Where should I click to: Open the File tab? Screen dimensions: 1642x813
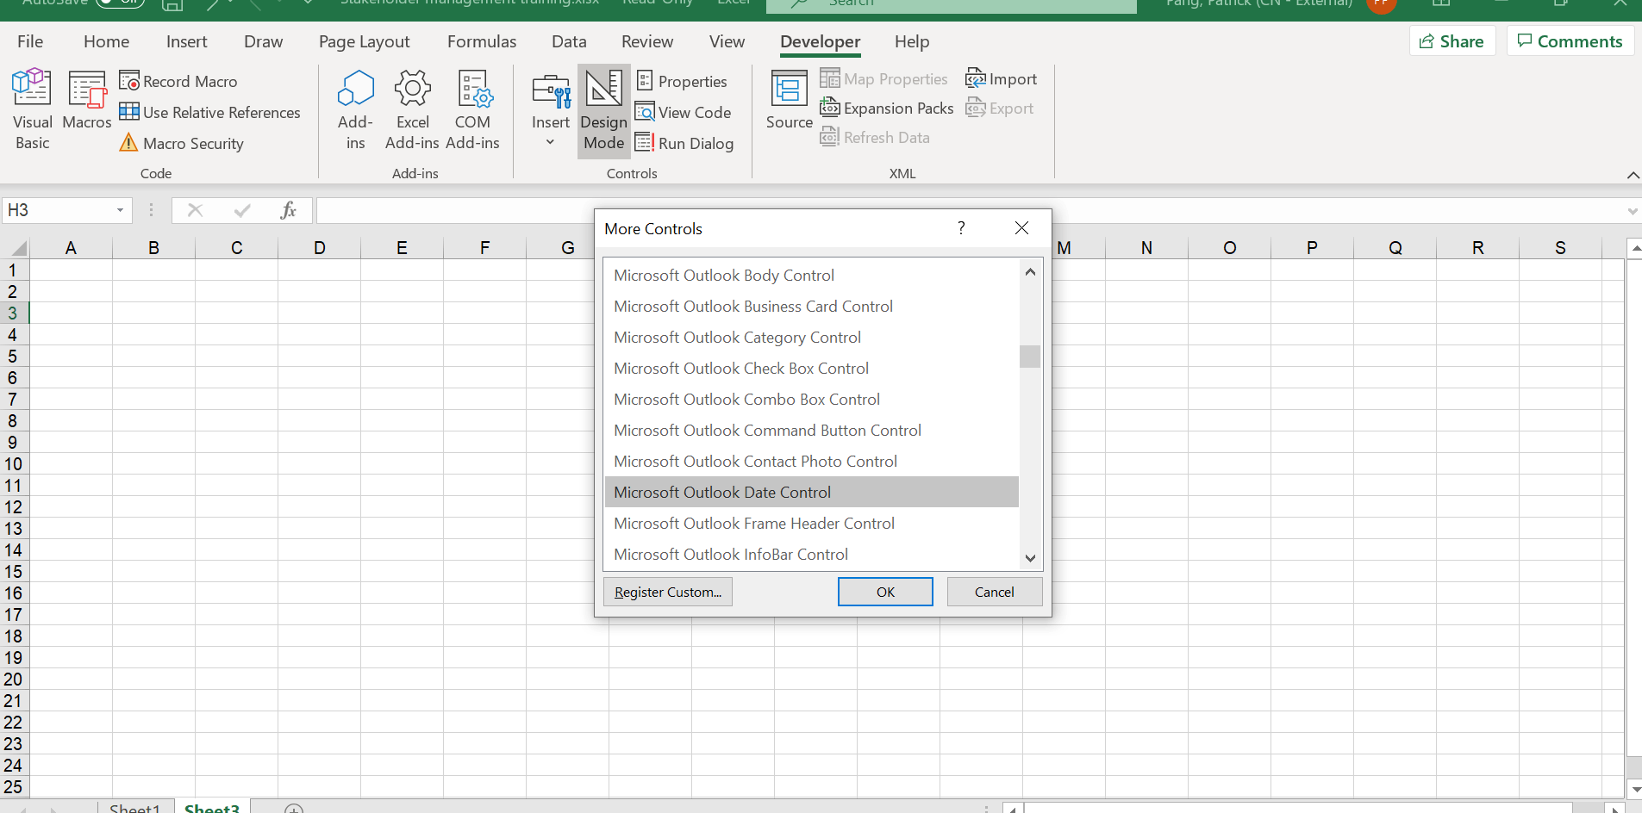30,41
